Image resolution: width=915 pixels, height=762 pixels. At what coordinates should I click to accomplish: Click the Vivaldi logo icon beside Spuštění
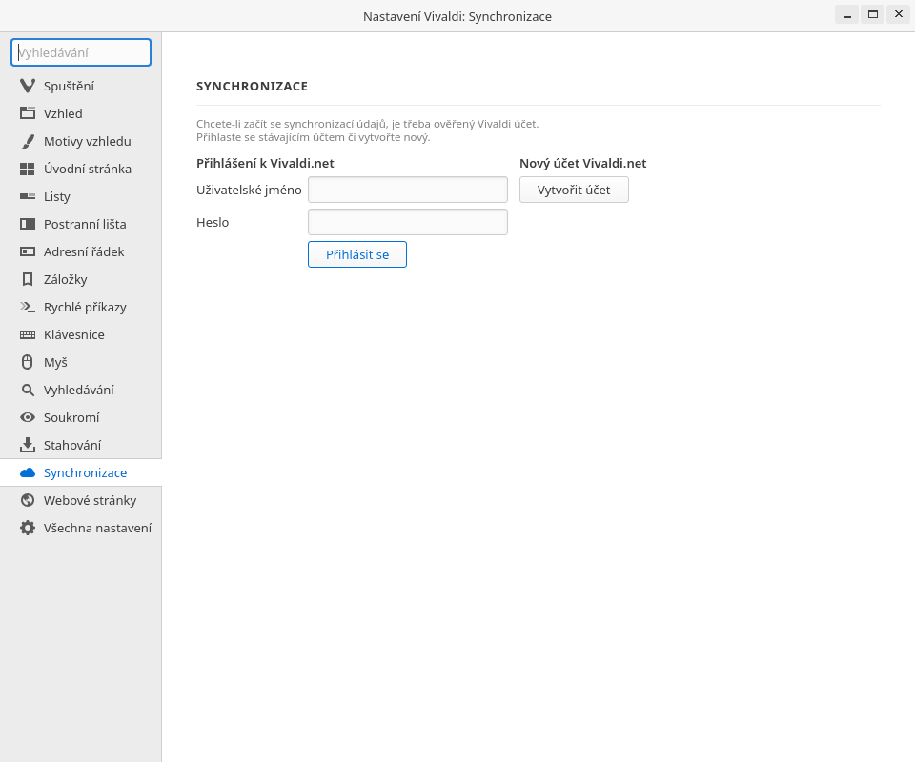(x=28, y=86)
